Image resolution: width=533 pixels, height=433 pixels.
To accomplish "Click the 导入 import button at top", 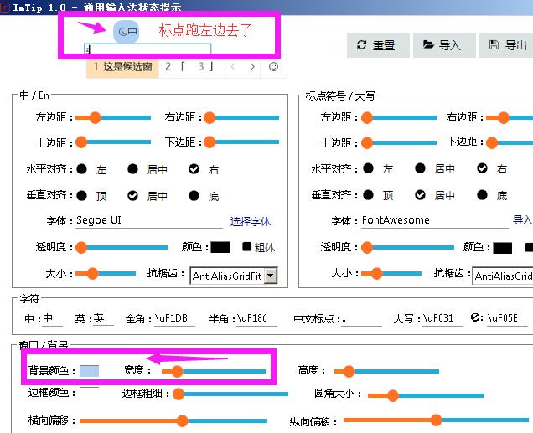I will pos(442,45).
